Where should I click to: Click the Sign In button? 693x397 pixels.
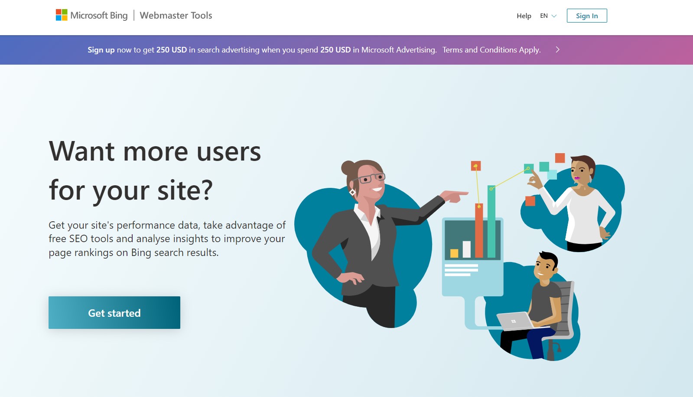point(586,16)
